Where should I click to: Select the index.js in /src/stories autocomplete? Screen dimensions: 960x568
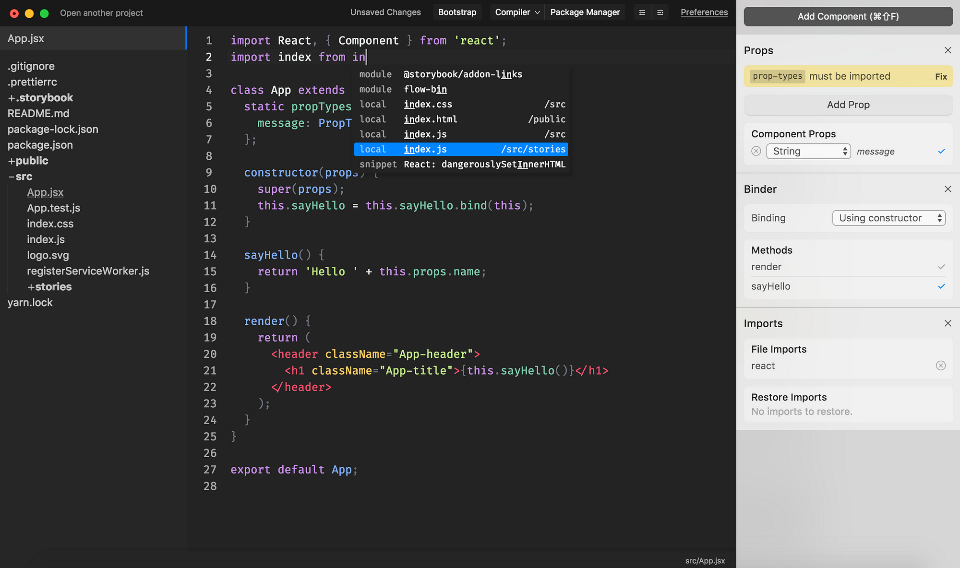tap(462, 150)
